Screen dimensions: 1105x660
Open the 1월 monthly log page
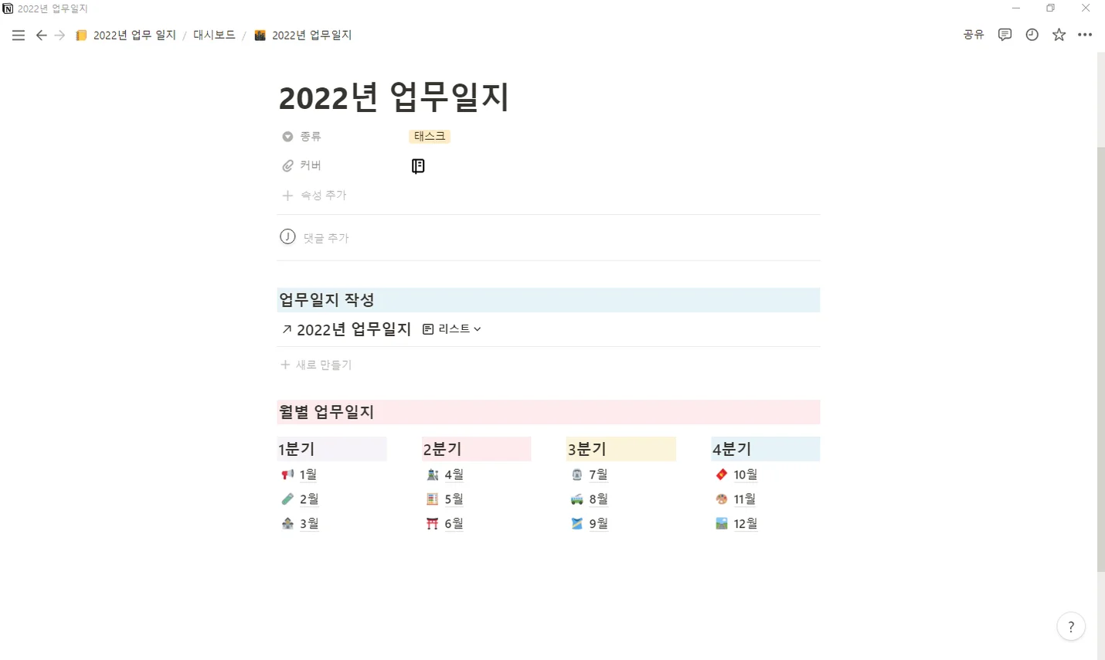coord(308,474)
